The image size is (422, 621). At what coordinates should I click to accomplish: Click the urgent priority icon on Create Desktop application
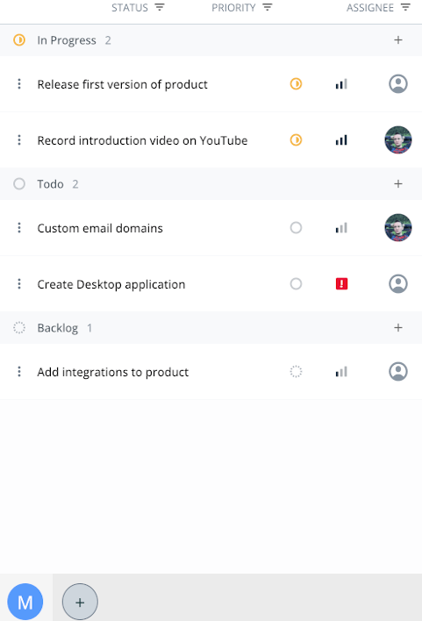(341, 284)
